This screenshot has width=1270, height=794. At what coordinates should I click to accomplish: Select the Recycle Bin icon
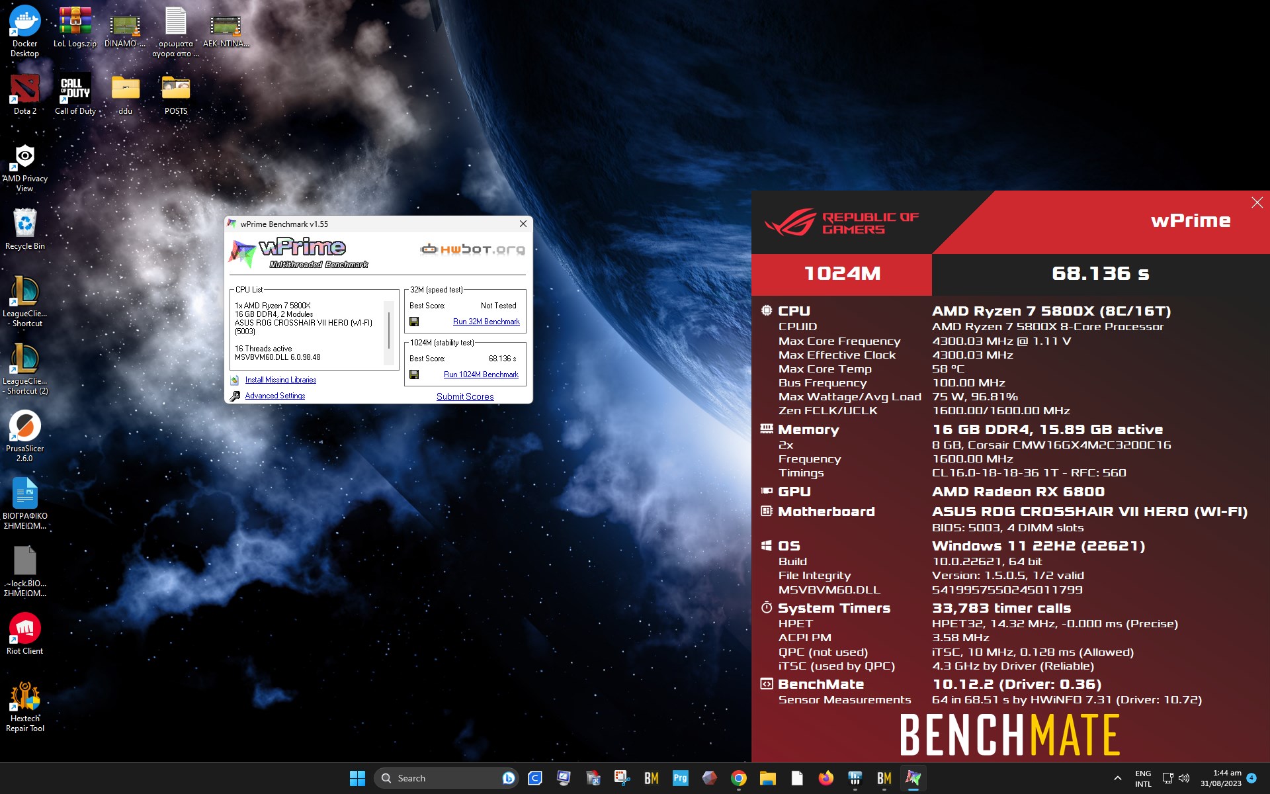[x=24, y=229]
